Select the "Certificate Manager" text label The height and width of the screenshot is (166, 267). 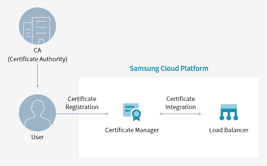(x=132, y=130)
